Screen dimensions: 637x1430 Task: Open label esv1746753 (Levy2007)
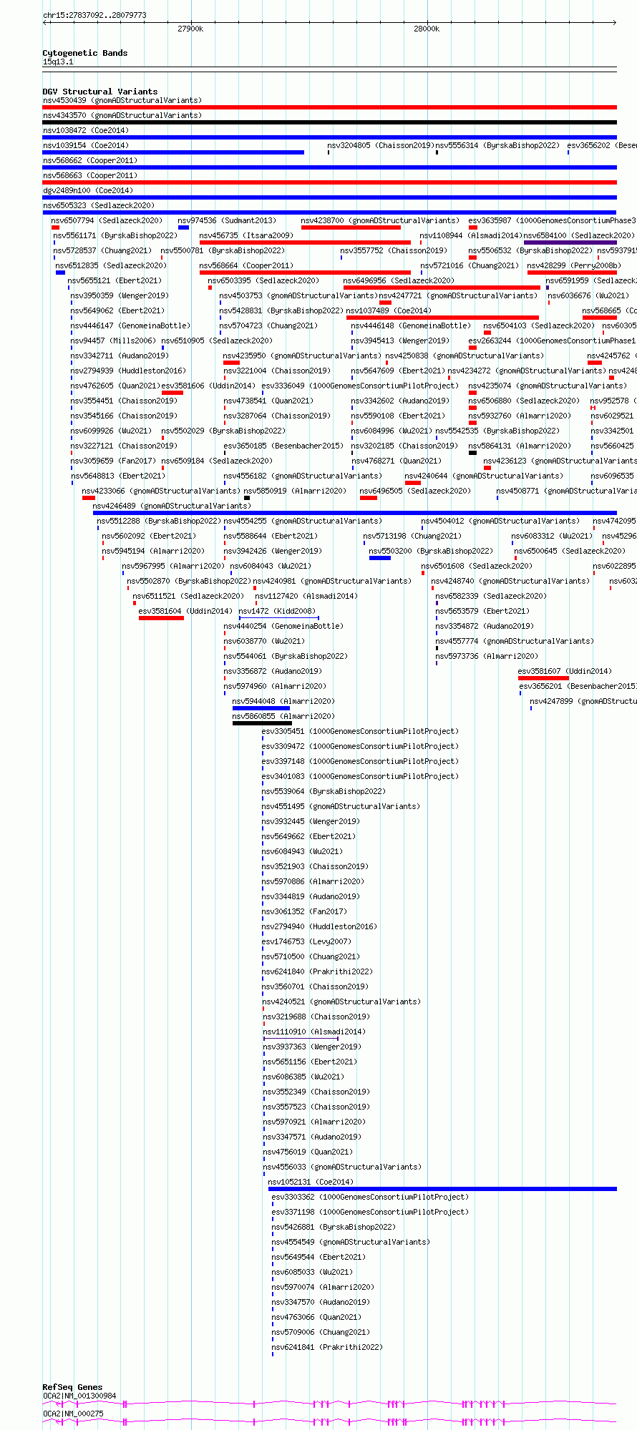pos(306,942)
